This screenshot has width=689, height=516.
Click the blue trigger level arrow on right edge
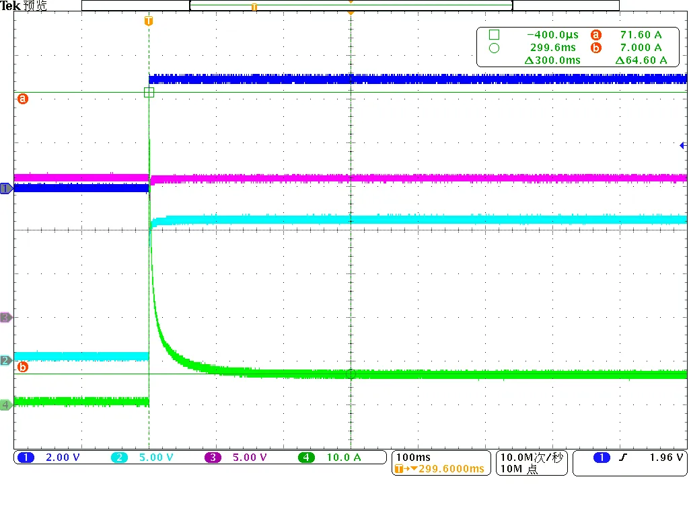coord(683,145)
